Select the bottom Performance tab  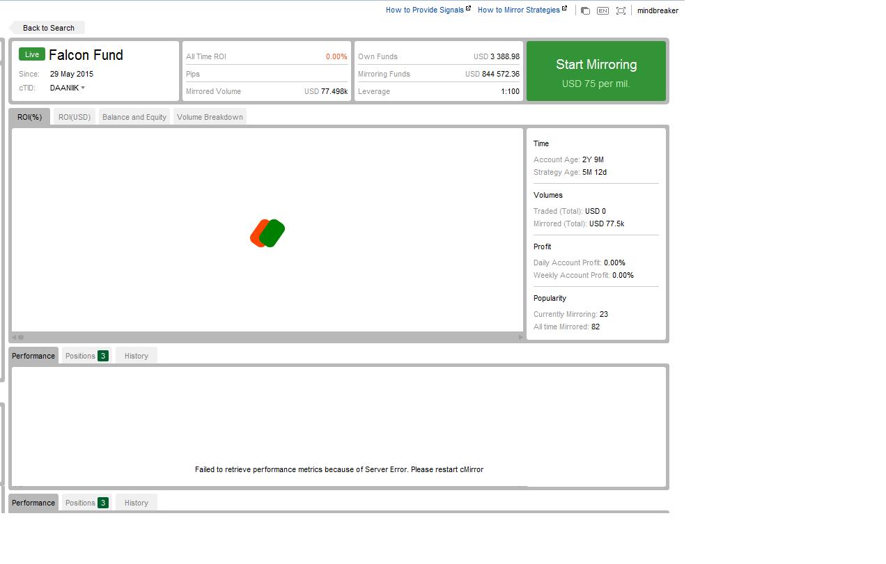click(33, 503)
